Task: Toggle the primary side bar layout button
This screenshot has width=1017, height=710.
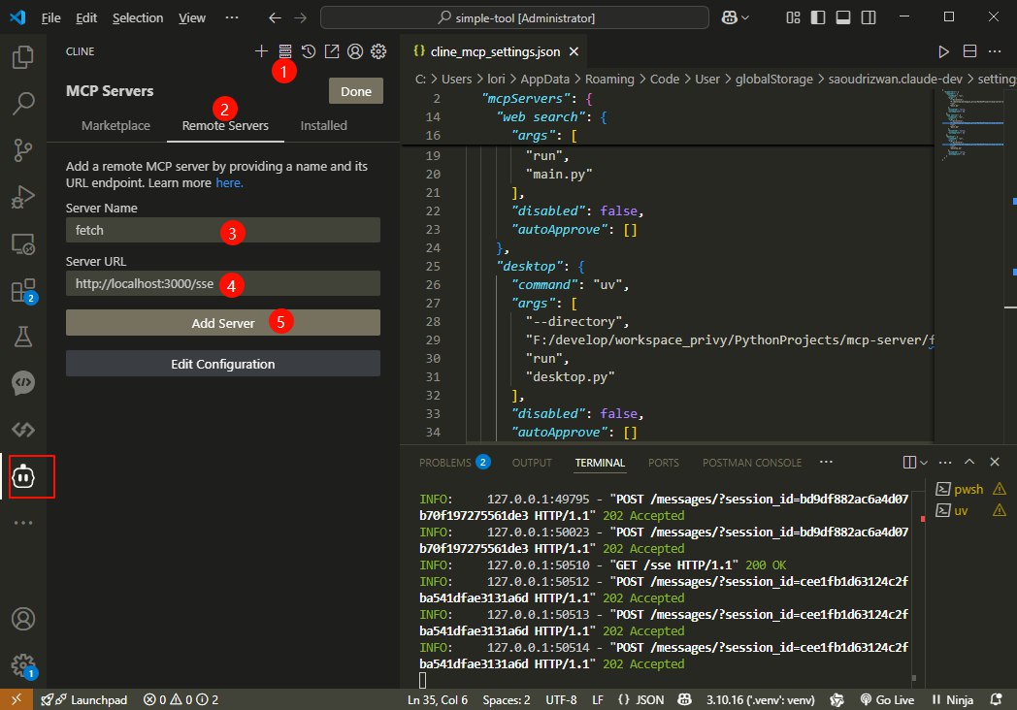Action: pyautogui.click(x=819, y=17)
